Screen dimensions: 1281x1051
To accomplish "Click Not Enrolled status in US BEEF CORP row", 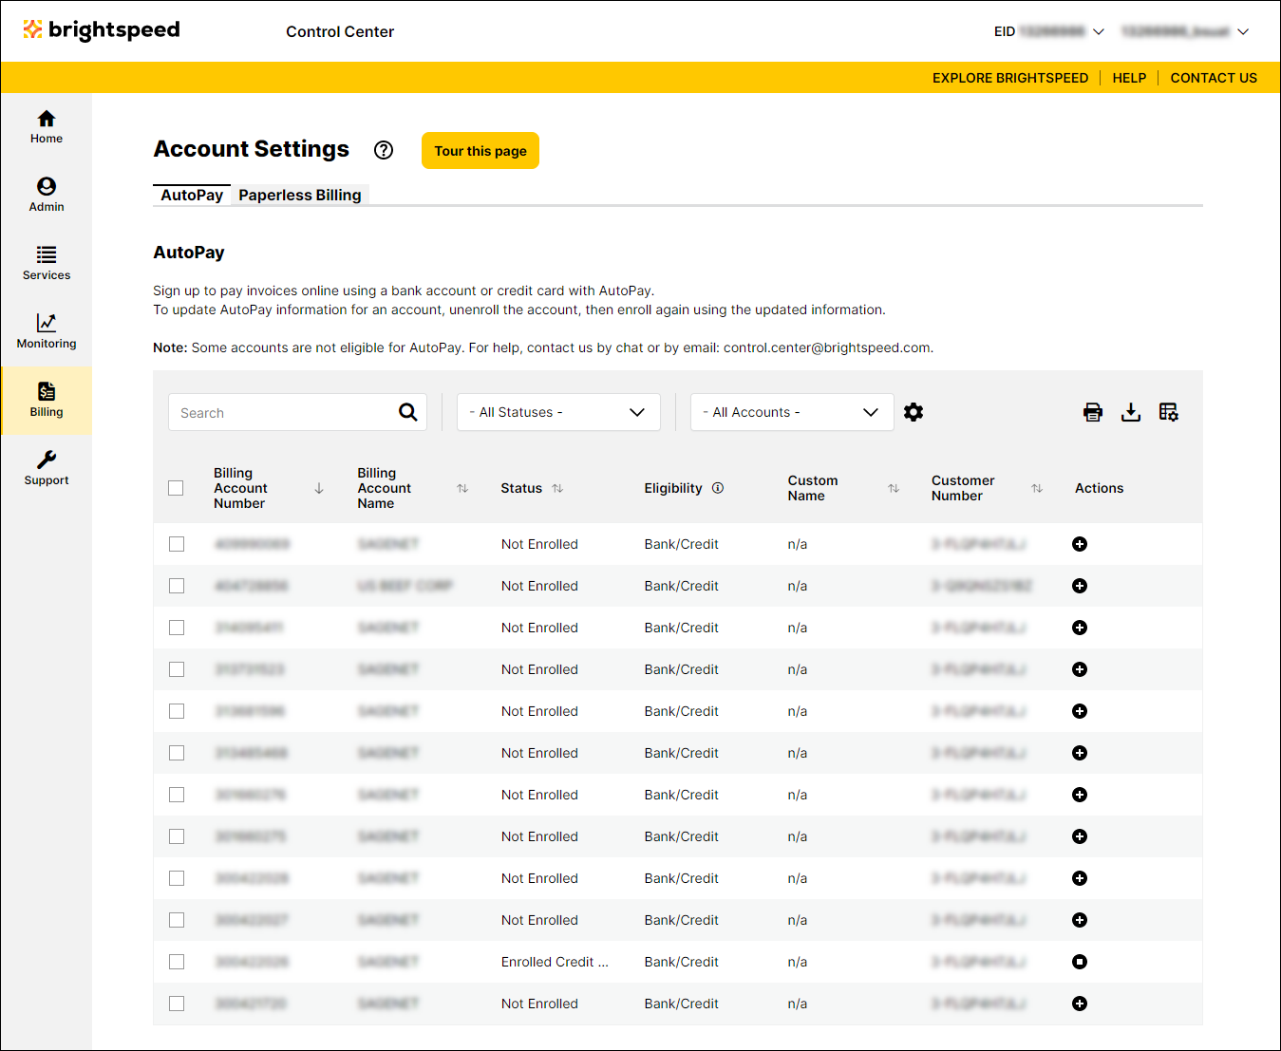I will click(539, 586).
